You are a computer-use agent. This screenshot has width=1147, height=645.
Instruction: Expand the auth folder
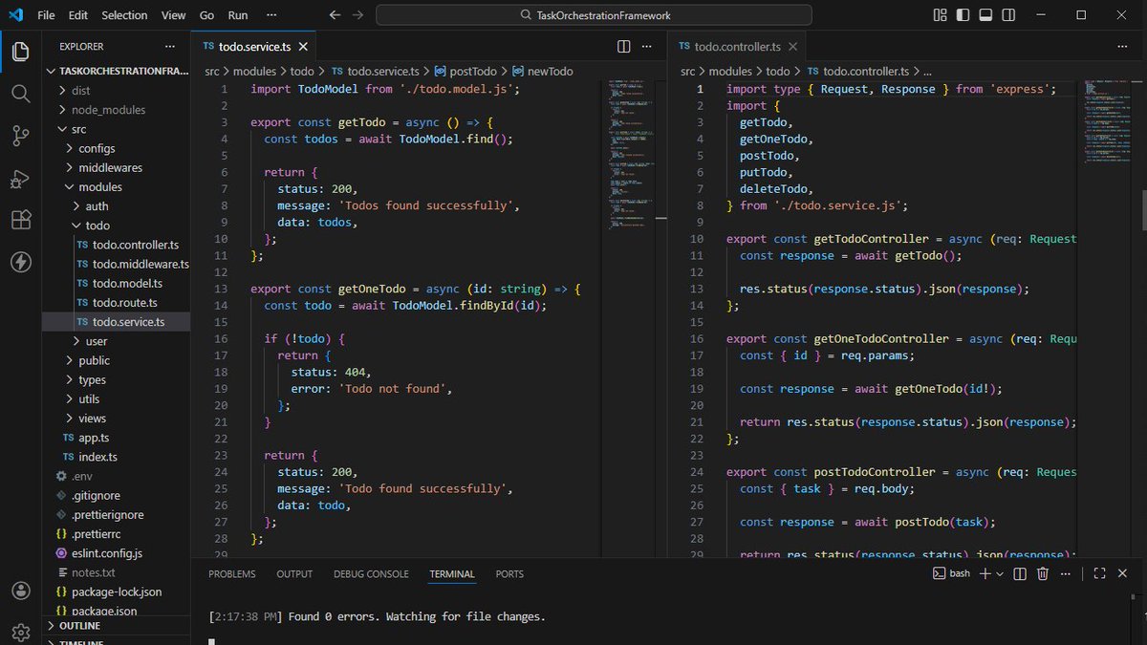click(117, 205)
